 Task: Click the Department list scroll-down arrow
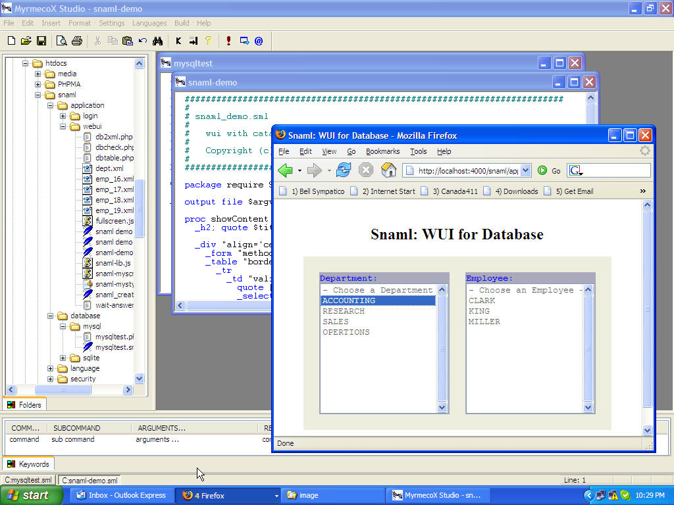click(x=442, y=407)
